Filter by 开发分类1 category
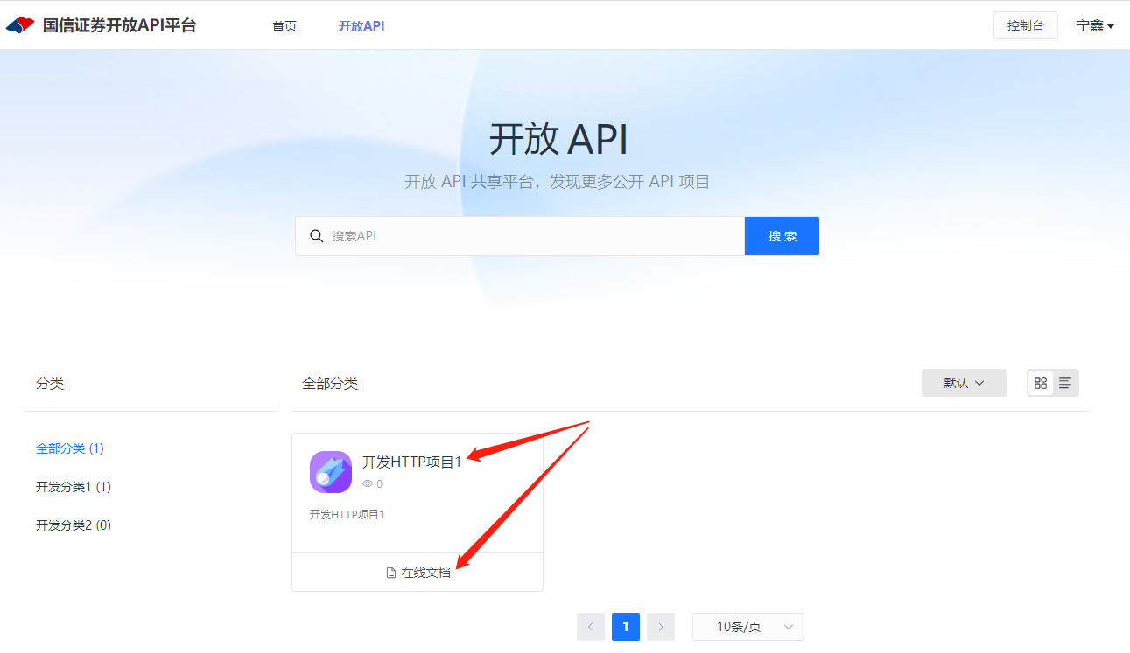 pyautogui.click(x=74, y=487)
